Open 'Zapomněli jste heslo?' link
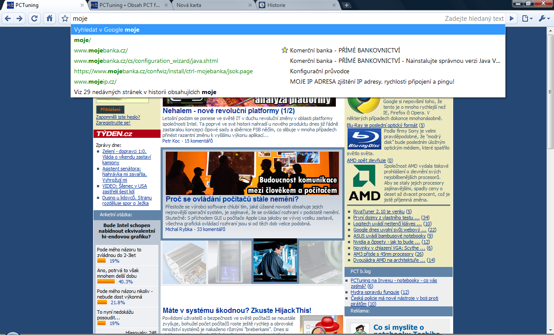This screenshot has height=335, width=554. pos(118,117)
